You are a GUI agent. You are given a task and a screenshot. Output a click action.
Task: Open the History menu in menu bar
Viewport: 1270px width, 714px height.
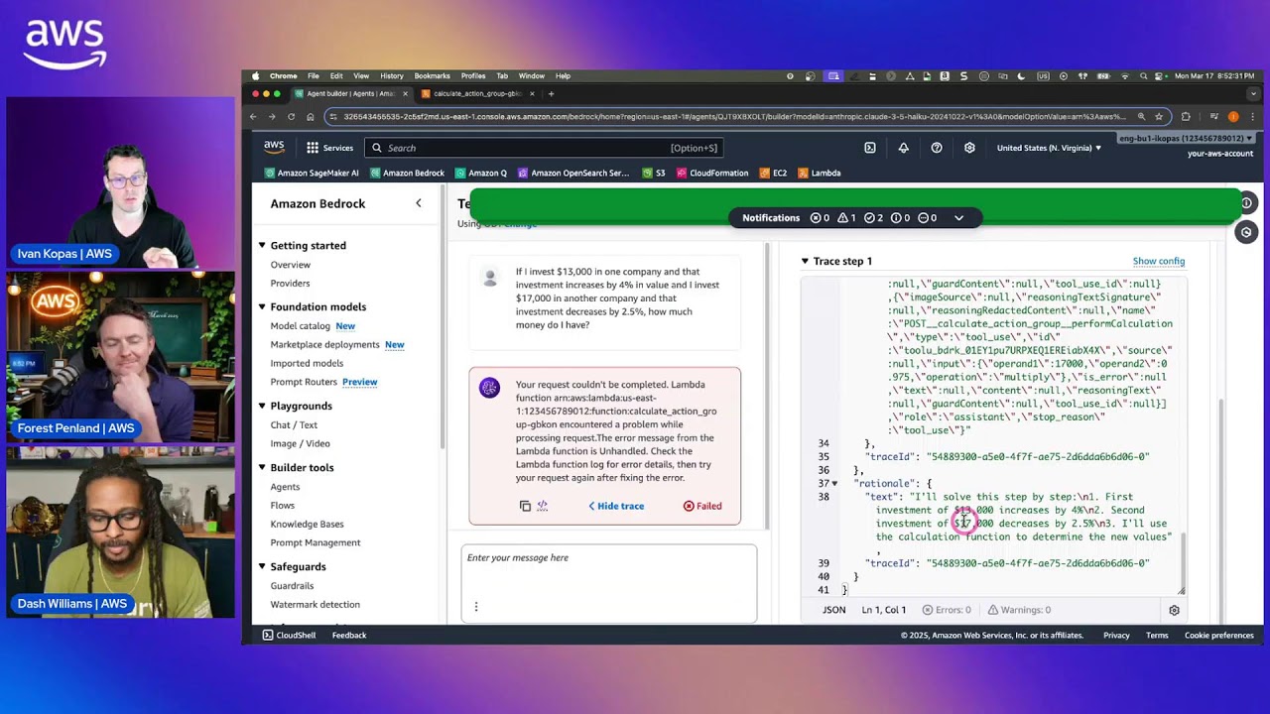click(x=392, y=76)
